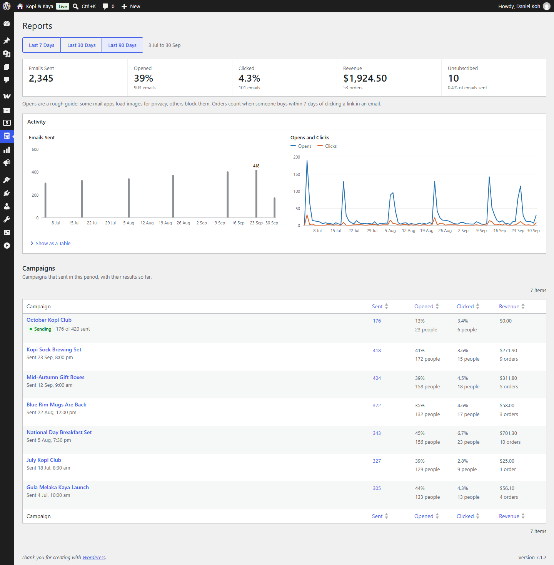Sort campaigns by Clicked in table header
The image size is (554, 565).
pos(468,306)
